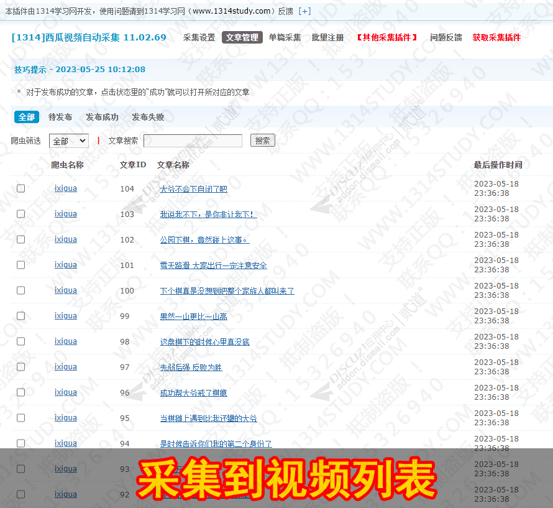Image resolution: width=553 pixels, height=508 pixels.
Task: Click article ID number 100
Action: pyautogui.click(x=127, y=291)
